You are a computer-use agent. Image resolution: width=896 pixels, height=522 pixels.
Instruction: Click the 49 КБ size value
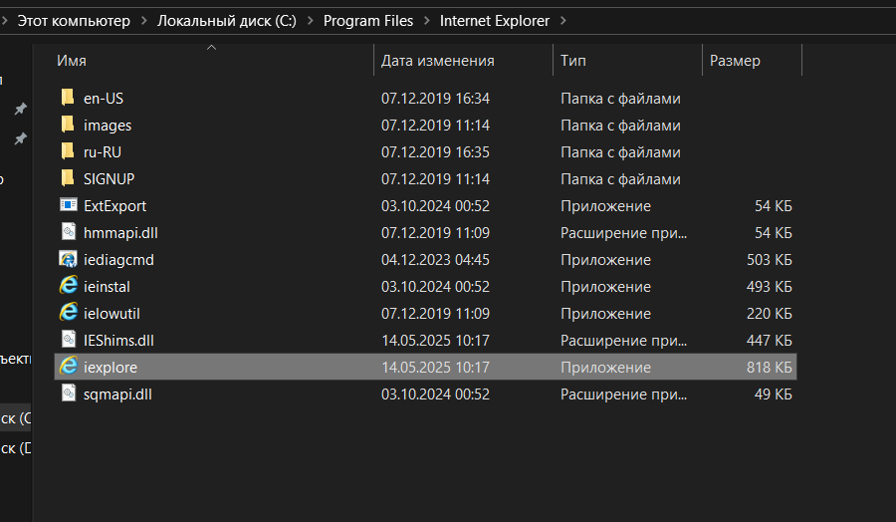(x=774, y=393)
